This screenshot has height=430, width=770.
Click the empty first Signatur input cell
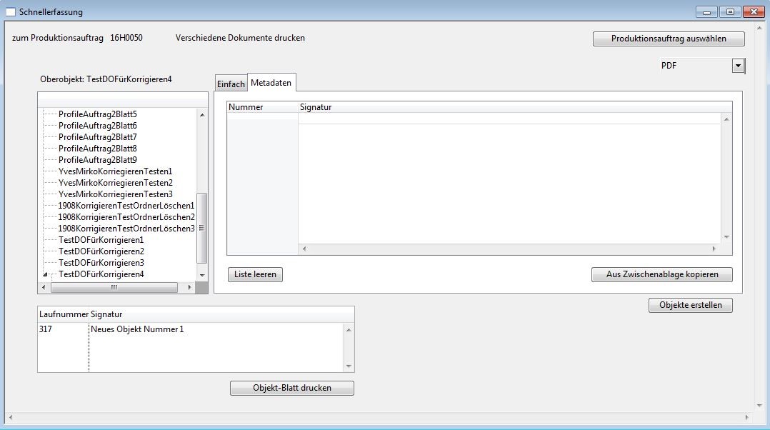(x=510, y=119)
